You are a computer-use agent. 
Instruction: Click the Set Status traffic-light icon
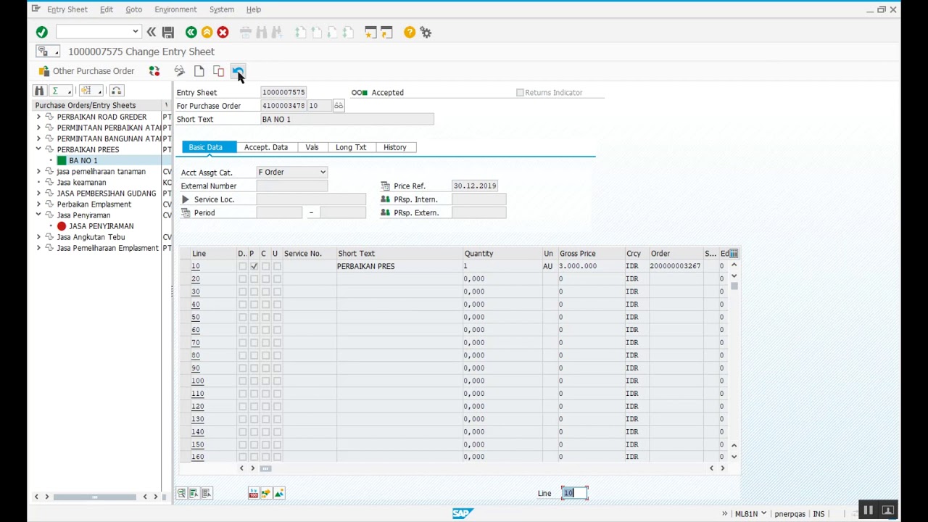tap(154, 71)
